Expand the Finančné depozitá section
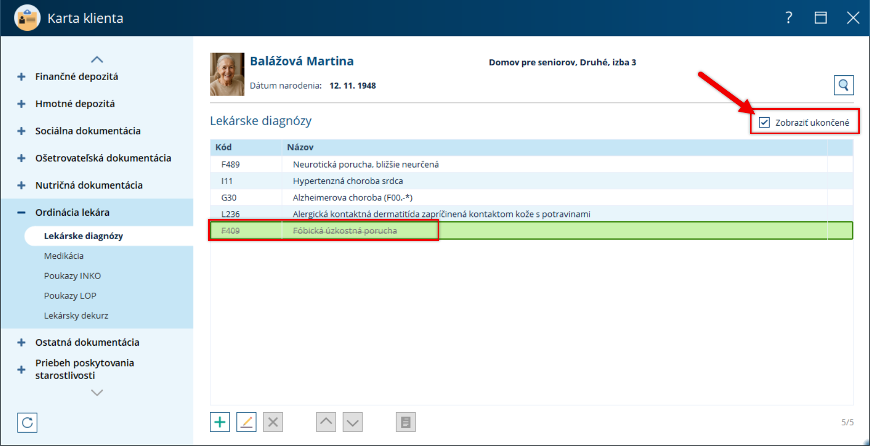The image size is (870, 446). coord(21,76)
